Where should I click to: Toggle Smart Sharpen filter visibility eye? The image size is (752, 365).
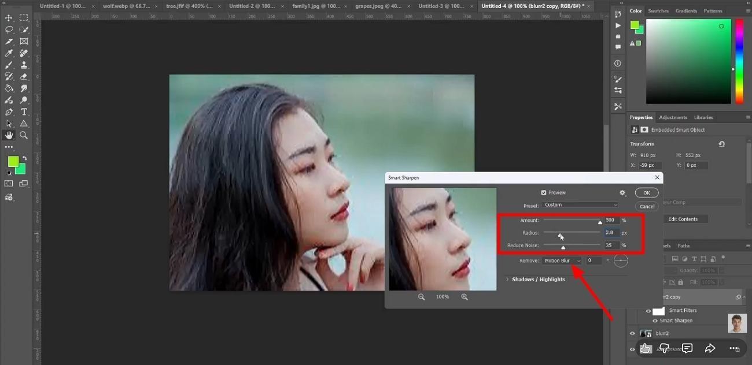pyautogui.click(x=655, y=321)
